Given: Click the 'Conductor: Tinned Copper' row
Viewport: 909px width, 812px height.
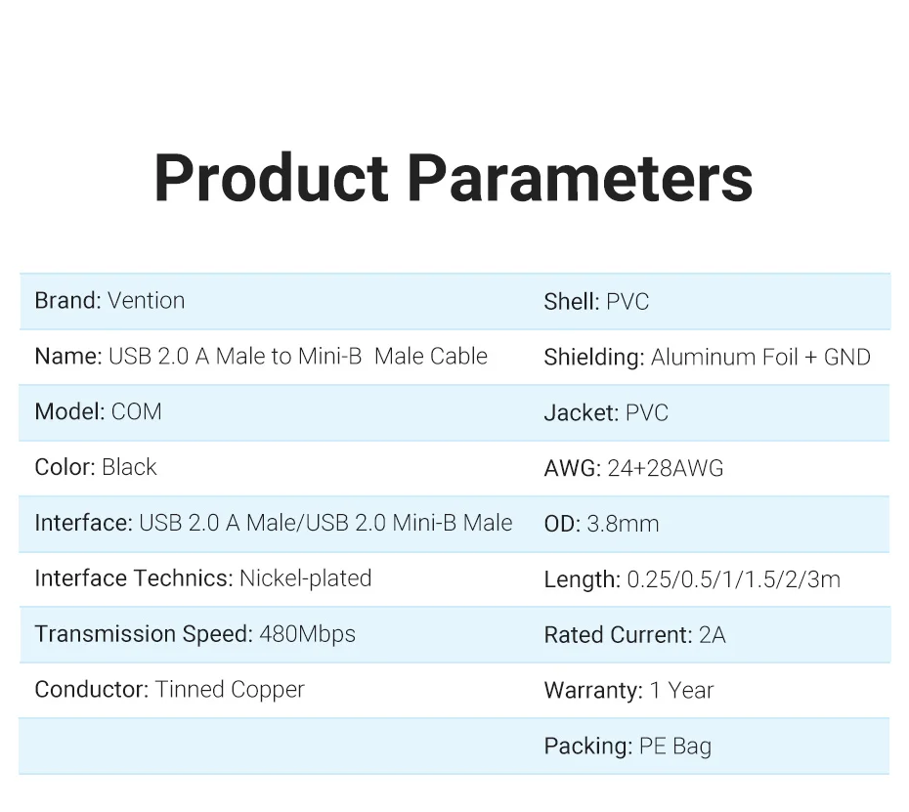Looking at the screenshot, I should point(169,690).
